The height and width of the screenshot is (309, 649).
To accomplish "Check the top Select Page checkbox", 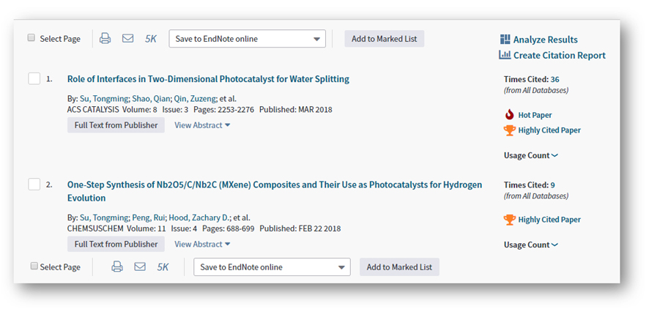I will 31,38.
